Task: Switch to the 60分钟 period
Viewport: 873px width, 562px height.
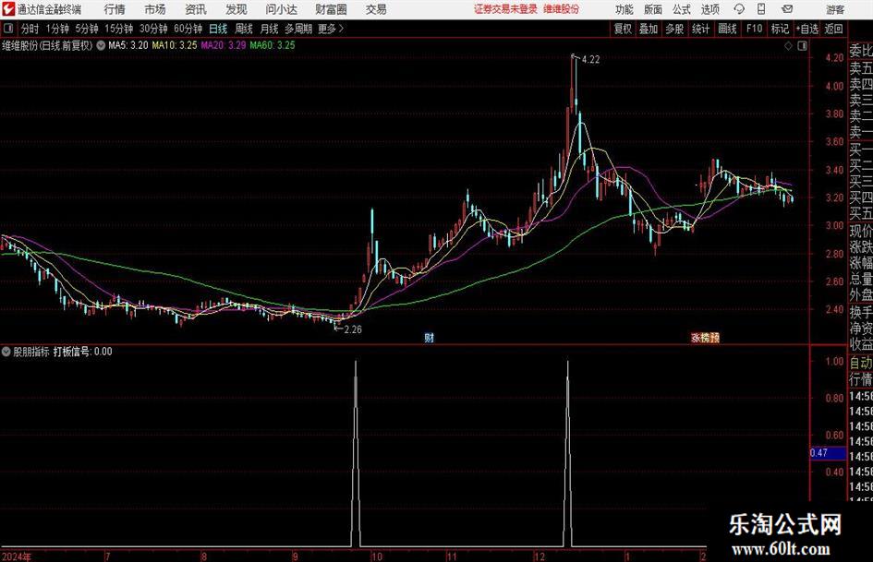Action: [x=188, y=29]
